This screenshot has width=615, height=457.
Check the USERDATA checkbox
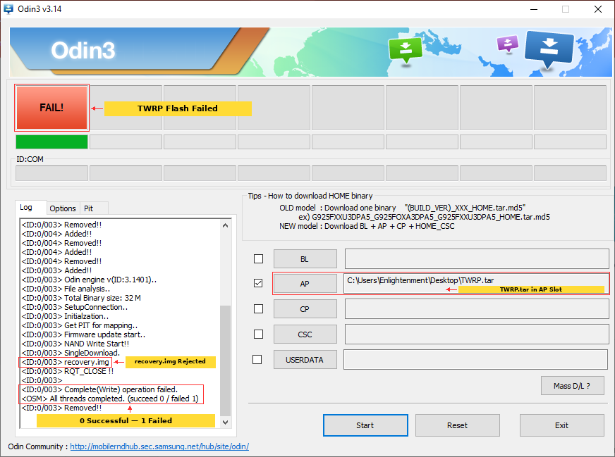pyautogui.click(x=257, y=360)
